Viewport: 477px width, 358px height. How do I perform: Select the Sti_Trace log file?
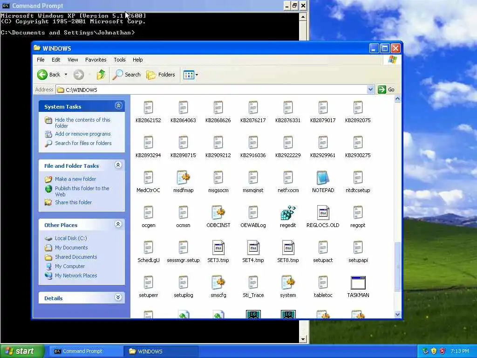pyautogui.click(x=253, y=283)
